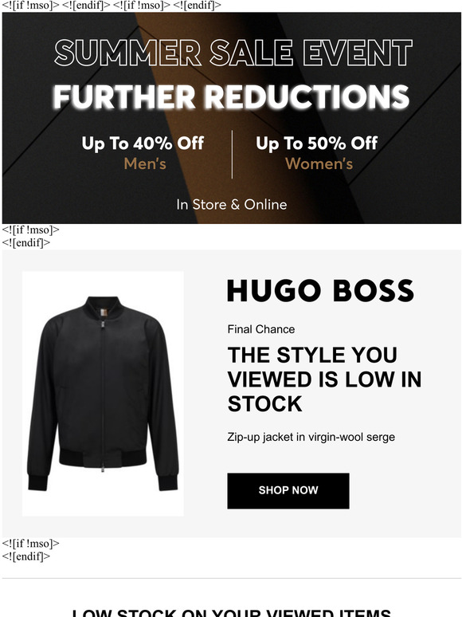
Task: Click the In Store & Online text
Action: coord(232,205)
